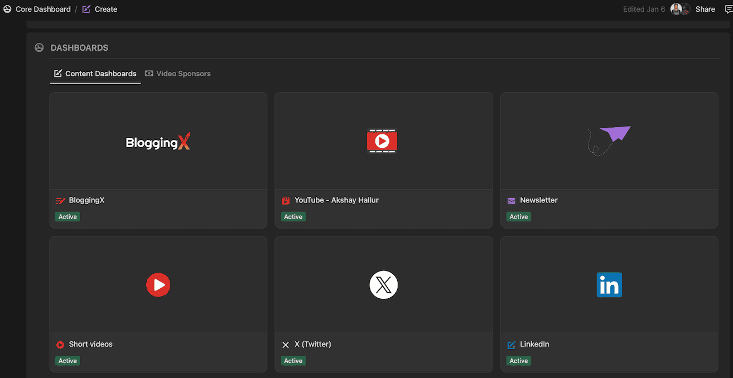Click the large X logo cover
Viewport: 733px width, 378px height.
[x=383, y=285]
